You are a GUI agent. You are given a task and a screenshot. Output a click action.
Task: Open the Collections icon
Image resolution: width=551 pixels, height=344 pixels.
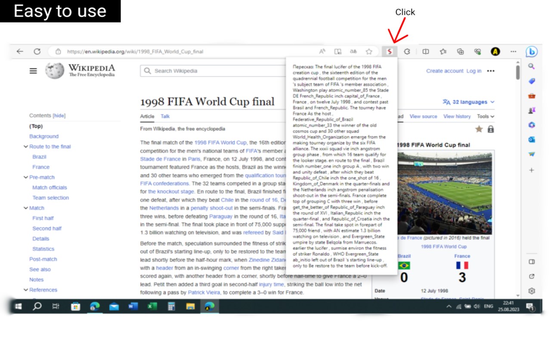[460, 52]
